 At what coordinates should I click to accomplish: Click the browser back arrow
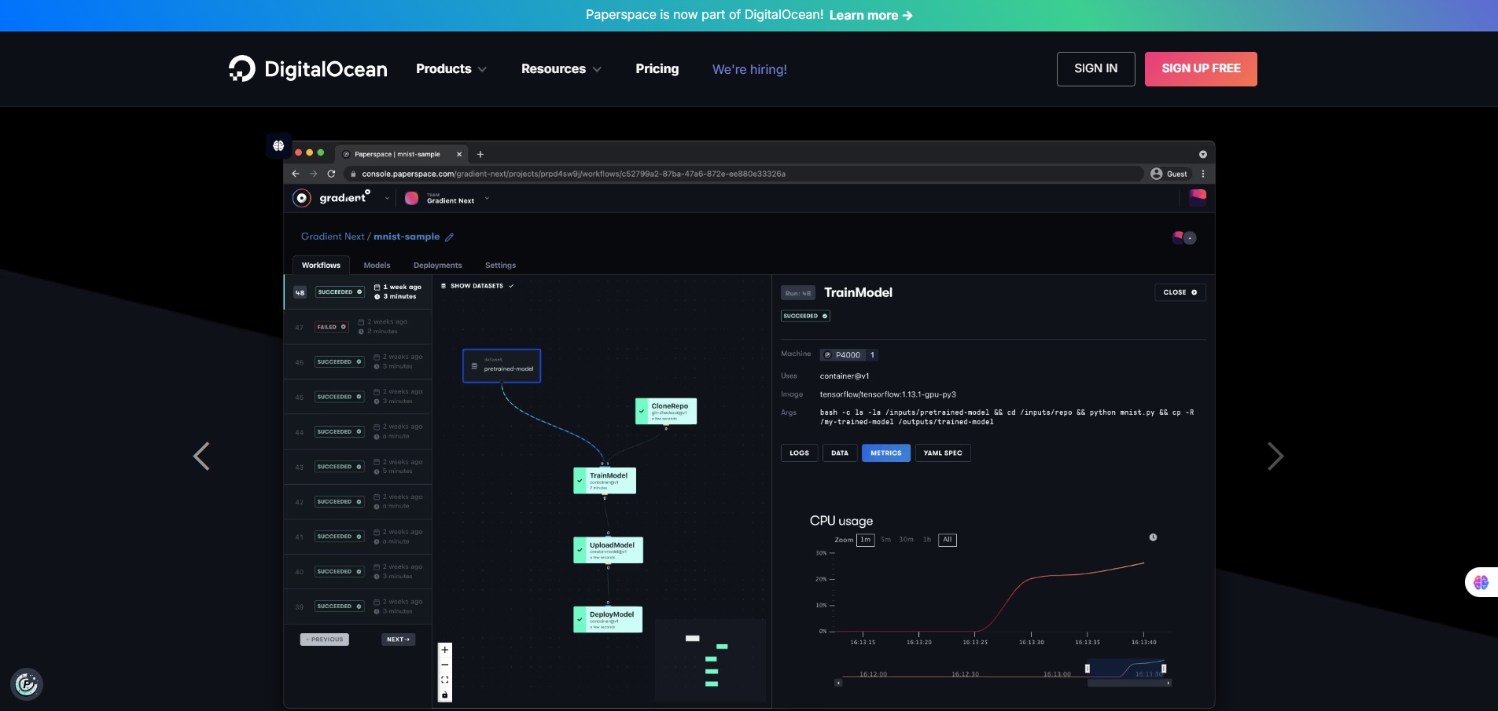click(x=296, y=174)
